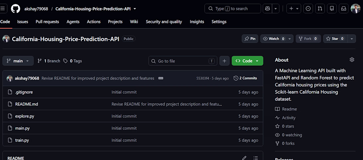Fork the repository
Viewport: 363px width, 160px height.
(308, 39)
